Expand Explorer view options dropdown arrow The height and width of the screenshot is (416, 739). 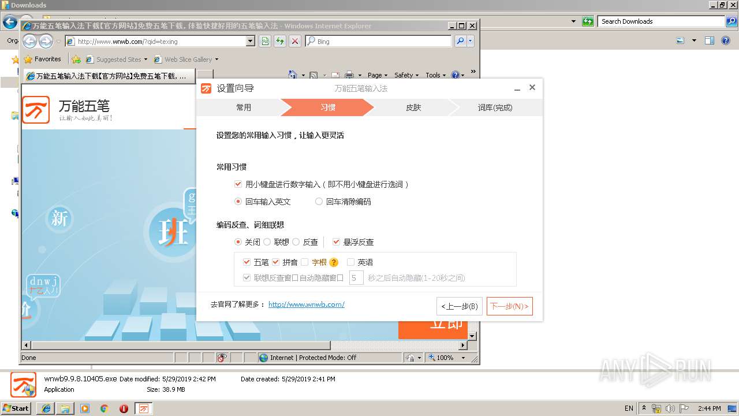694,40
